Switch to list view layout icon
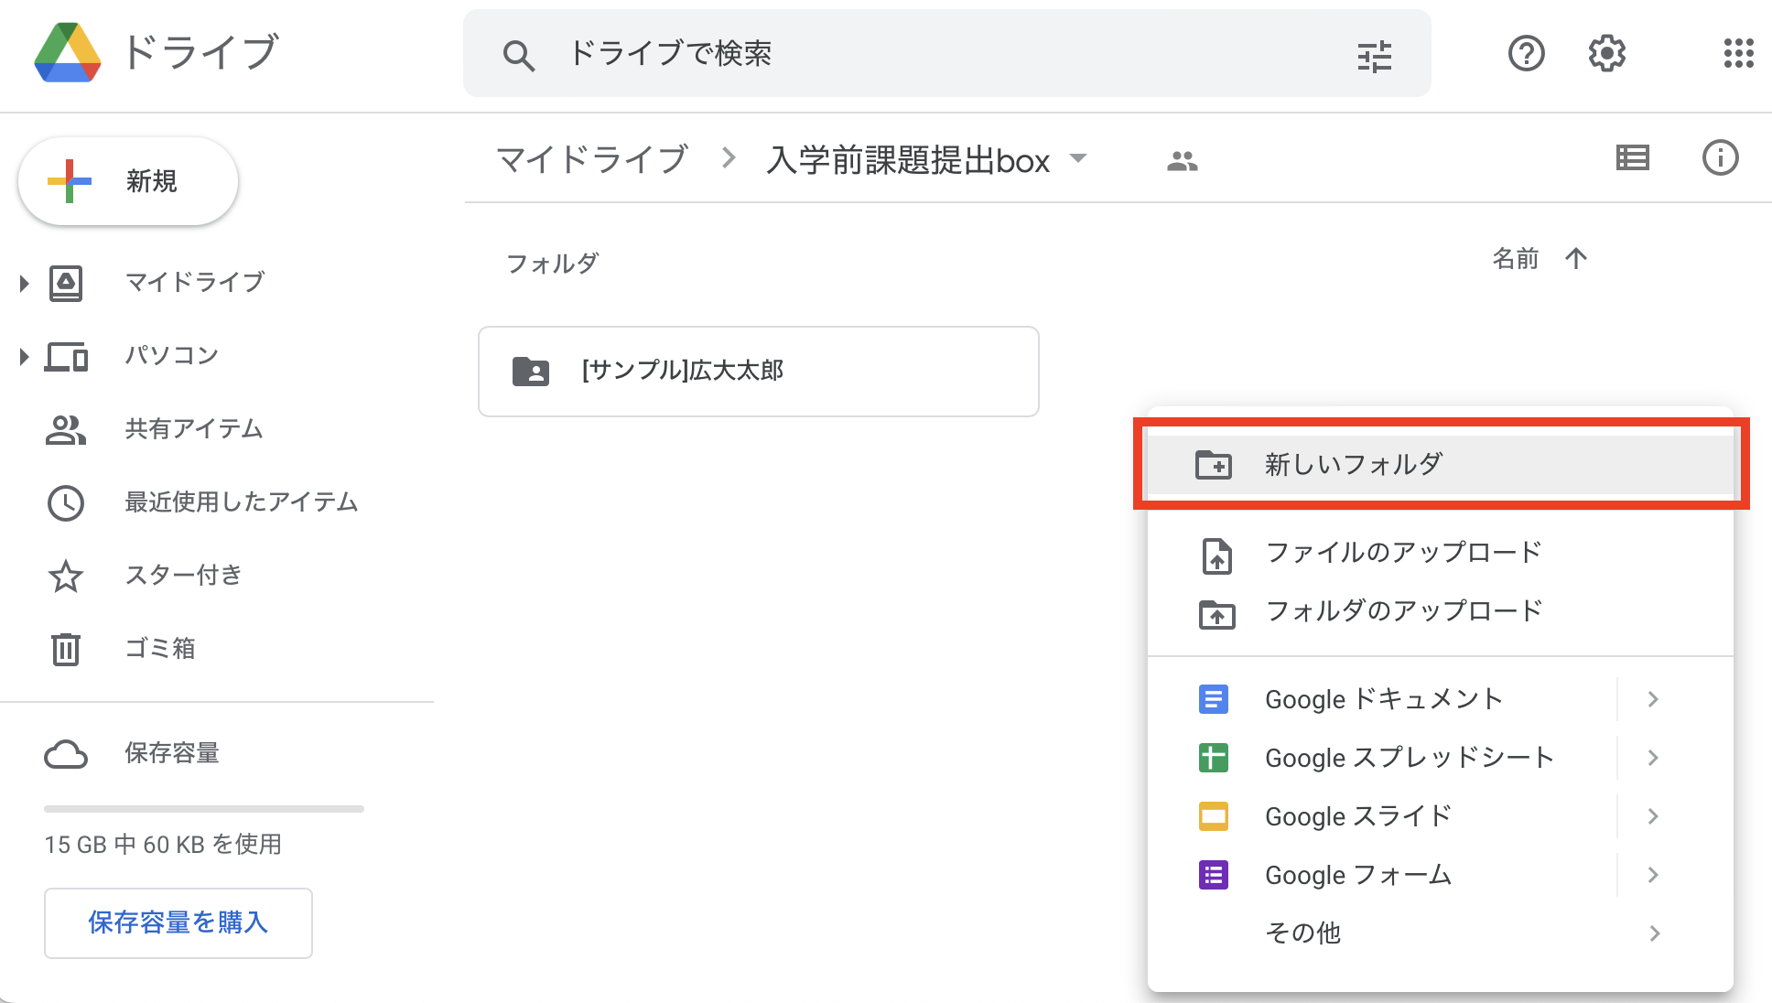This screenshot has height=1003, width=1772. pos(1632,158)
